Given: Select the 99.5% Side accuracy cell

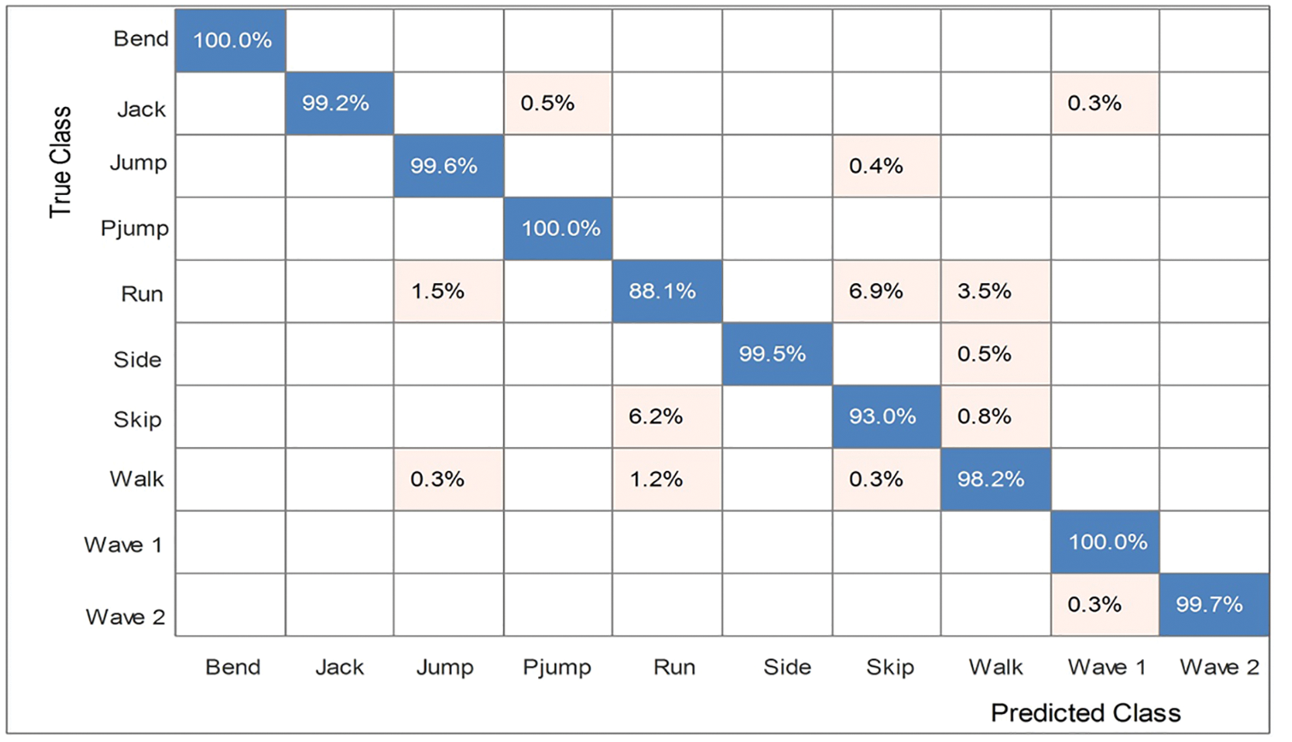Looking at the screenshot, I should [776, 354].
